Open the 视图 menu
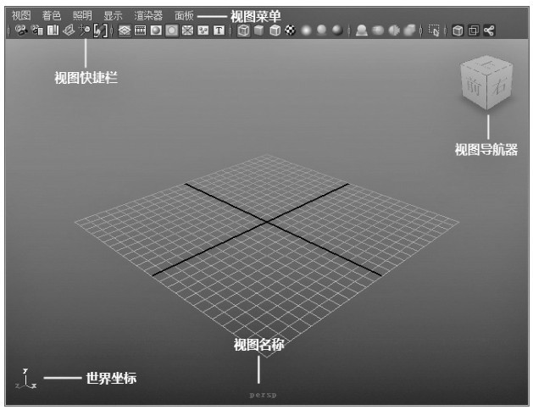The height and width of the screenshot is (410, 533). pyautogui.click(x=21, y=15)
